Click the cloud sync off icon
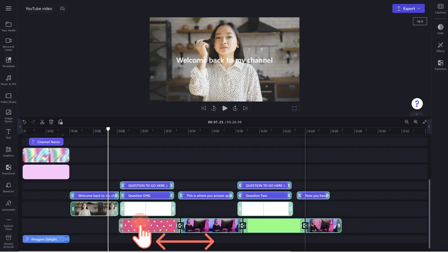Viewport: 448px width, 253px height. click(x=62, y=8)
